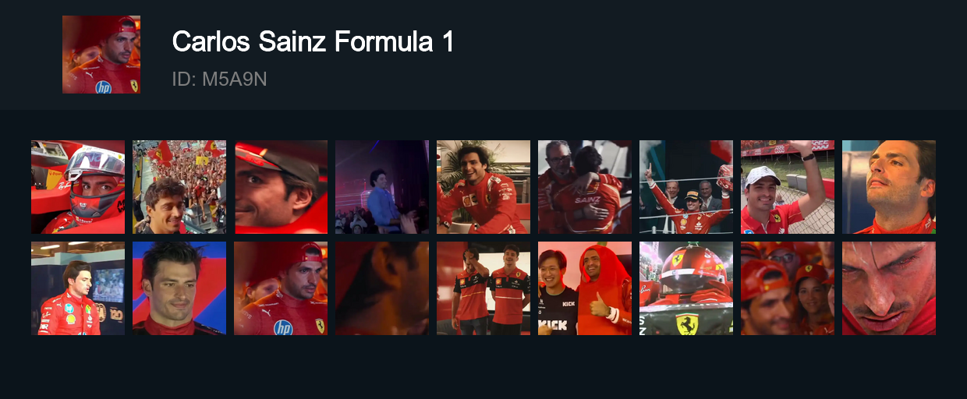The height and width of the screenshot is (399, 967).
Task: Open thumbnail with chili pepper costume and KICK shirt
Action: pyautogui.click(x=585, y=288)
